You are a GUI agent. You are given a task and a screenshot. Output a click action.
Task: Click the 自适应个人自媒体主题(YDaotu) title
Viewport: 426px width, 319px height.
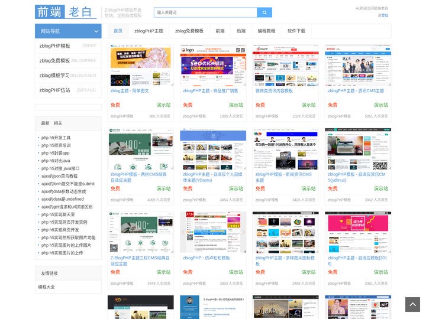click(212, 177)
